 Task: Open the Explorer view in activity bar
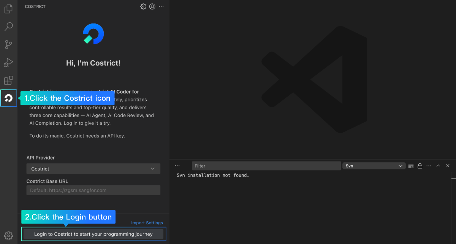click(x=8, y=9)
